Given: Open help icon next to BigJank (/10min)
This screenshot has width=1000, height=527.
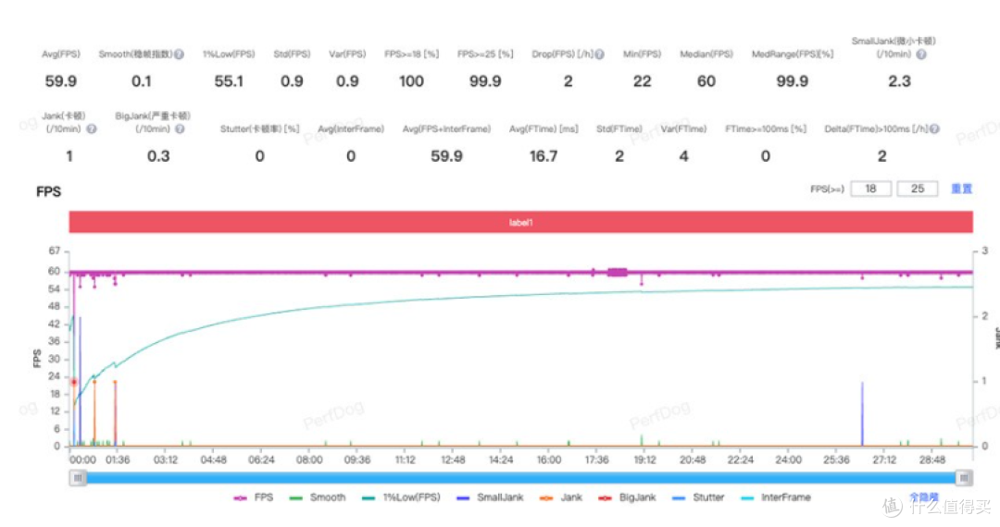Looking at the screenshot, I should [x=180, y=129].
